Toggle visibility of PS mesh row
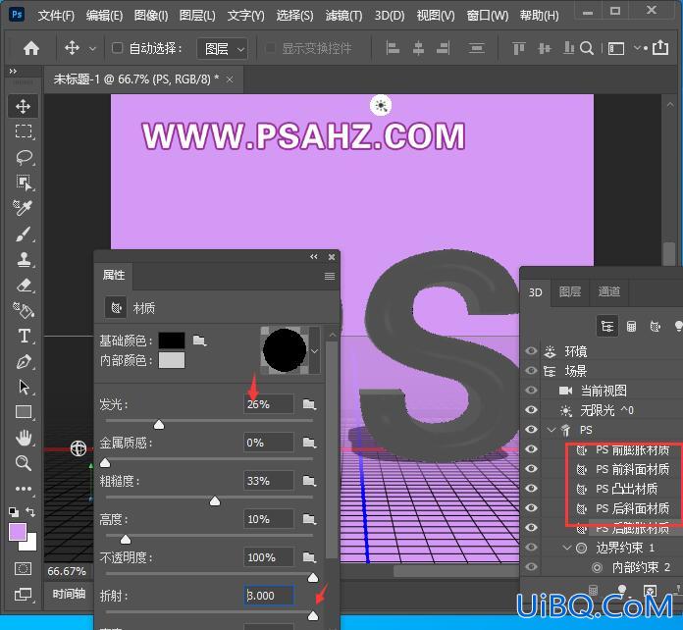Screen dimensions: 683x630 (x=531, y=429)
